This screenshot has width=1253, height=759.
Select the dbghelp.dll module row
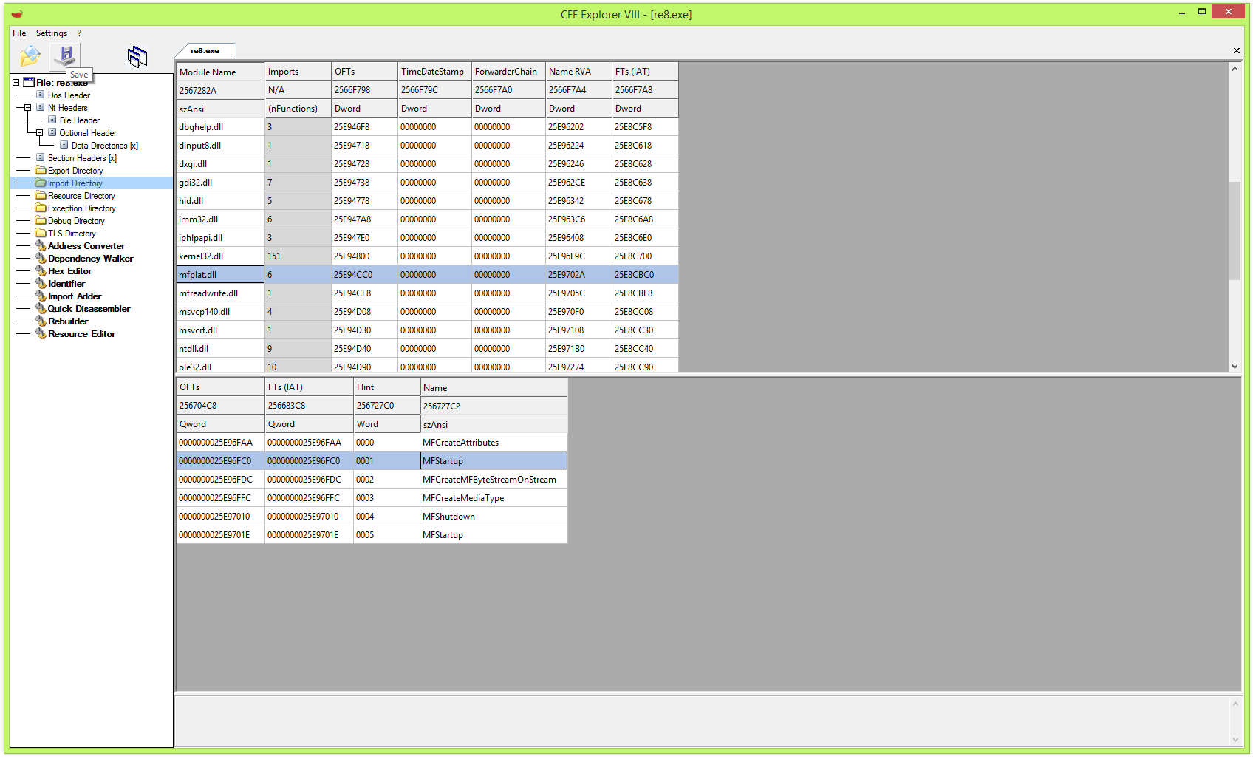tap(427, 127)
